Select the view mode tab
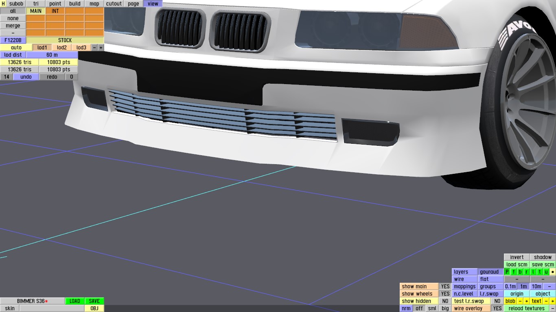This screenshot has width=556, height=312. pyautogui.click(x=153, y=4)
